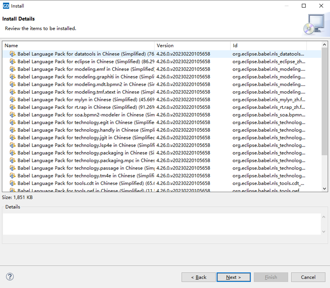Click the GD application icon in title bar
The width and height of the screenshot is (330, 288).
[6, 6]
